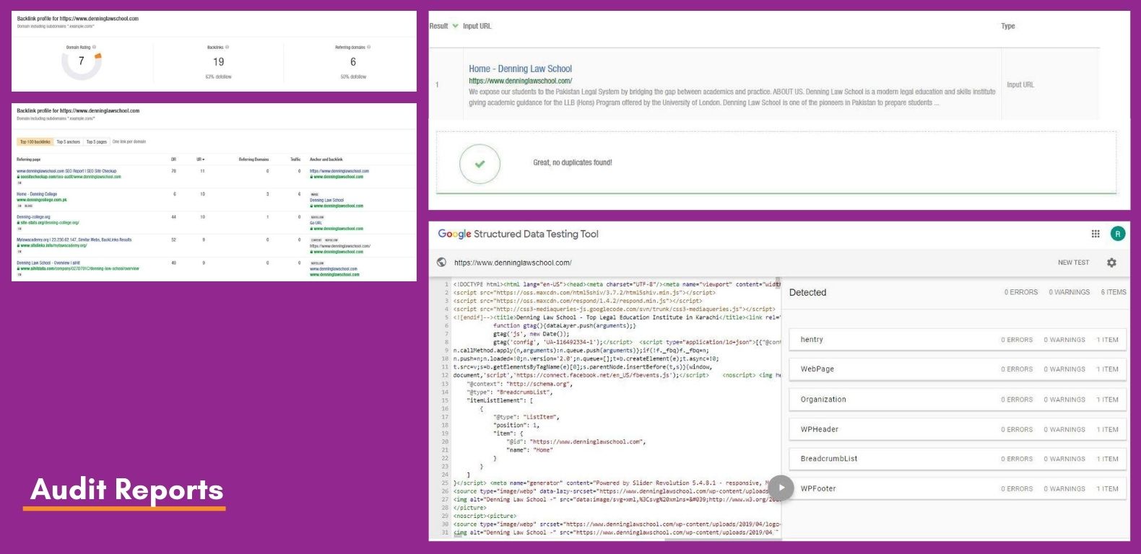Click the Type column header

pyautogui.click(x=1008, y=26)
